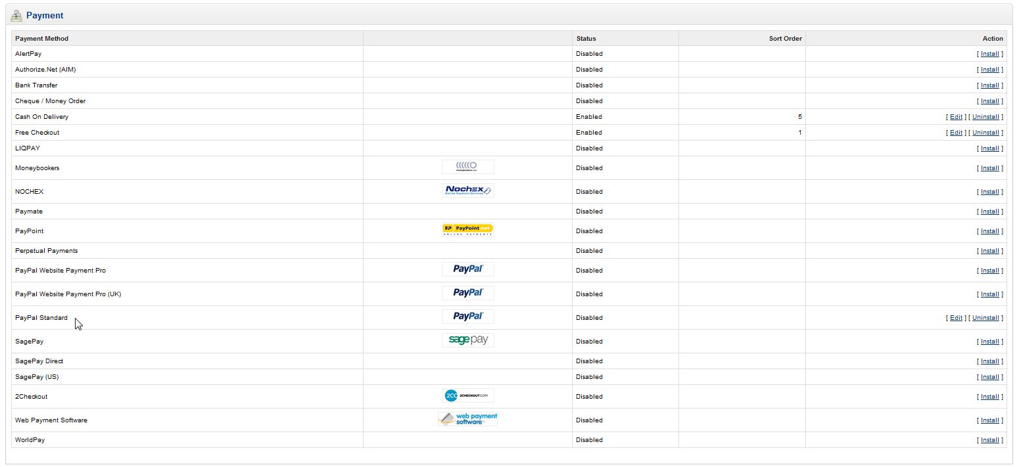Viewport: 1019px width, 467px height.
Task: Click PayPal Website Payment Pro logo
Action: click(x=467, y=269)
